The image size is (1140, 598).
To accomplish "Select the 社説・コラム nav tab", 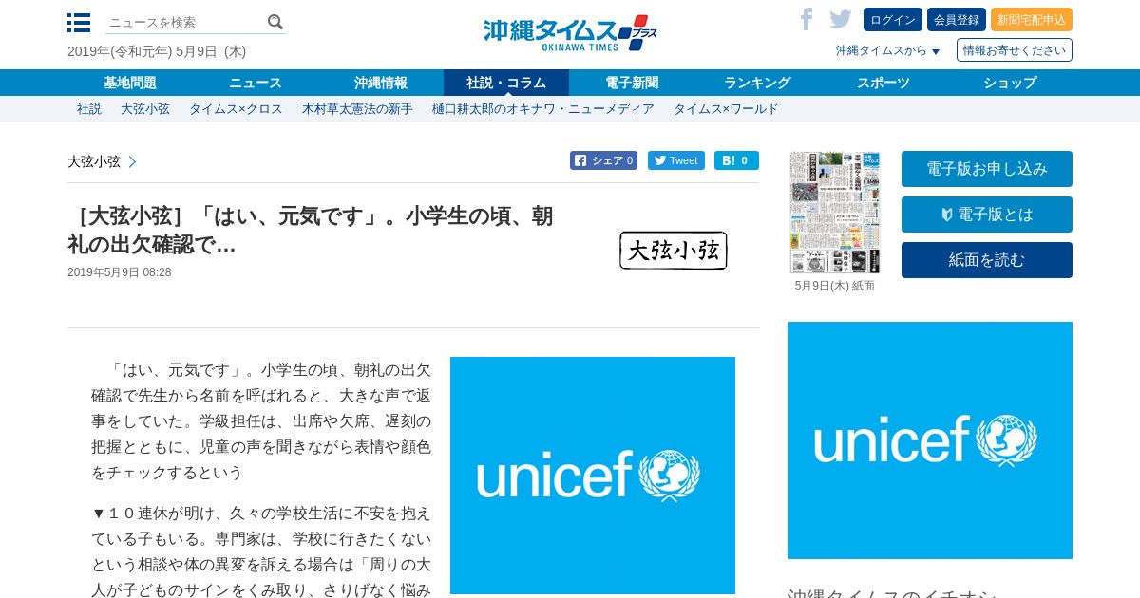I will tap(506, 83).
